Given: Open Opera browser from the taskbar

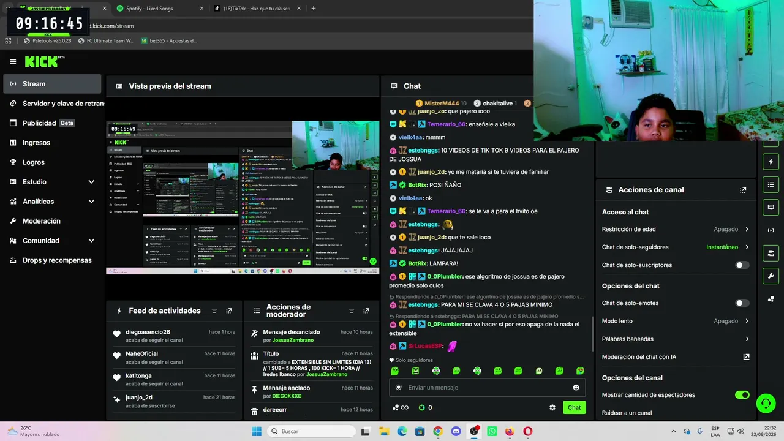Looking at the screenshot, I should (528, 431).
